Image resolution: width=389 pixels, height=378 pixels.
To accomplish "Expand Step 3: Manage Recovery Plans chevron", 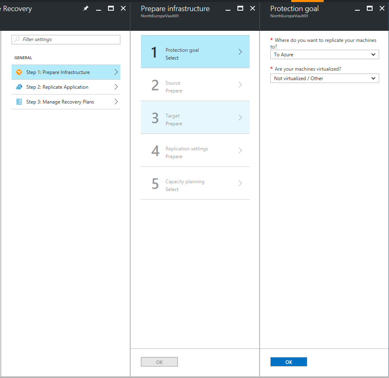I will point(116,102).
